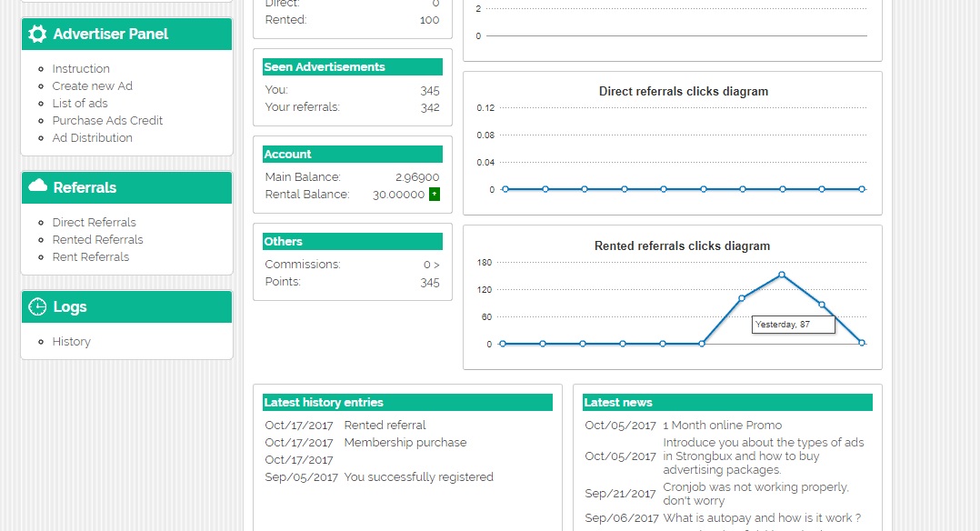Select Purchase Ads Credit
980x531 pixels.
click(x=107, y=120)
